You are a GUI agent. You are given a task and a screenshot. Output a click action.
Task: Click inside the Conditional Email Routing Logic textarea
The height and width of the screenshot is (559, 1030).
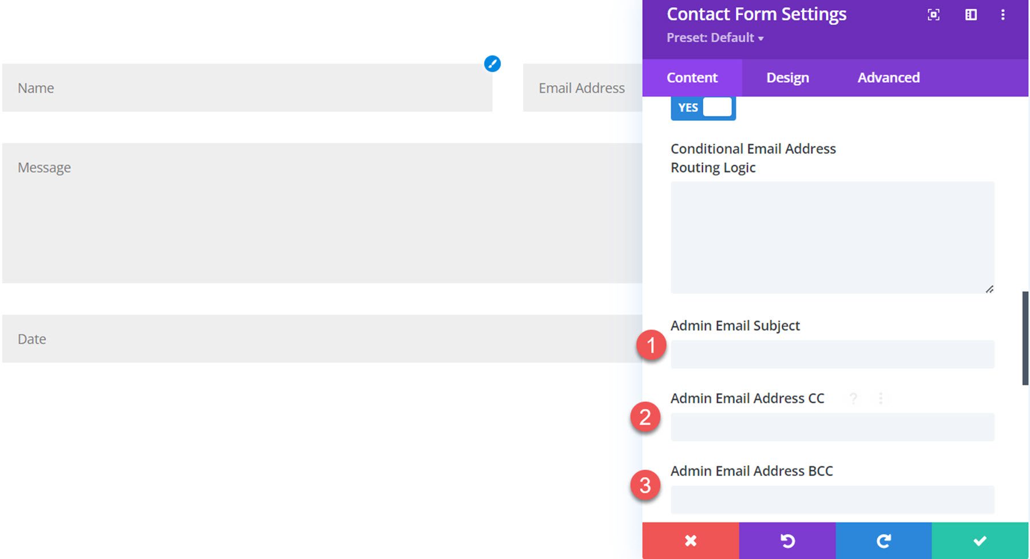point(832,235)
